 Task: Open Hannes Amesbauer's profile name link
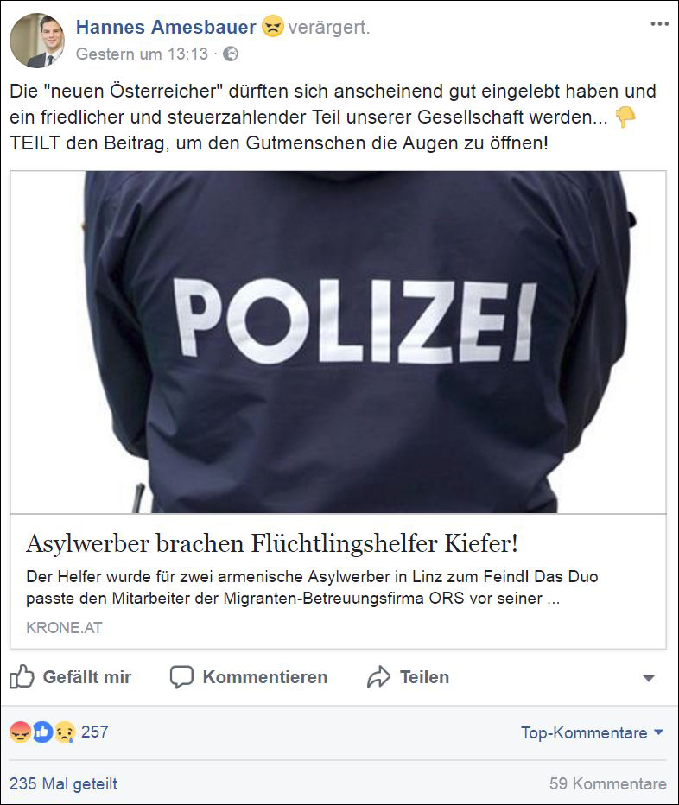166,27
